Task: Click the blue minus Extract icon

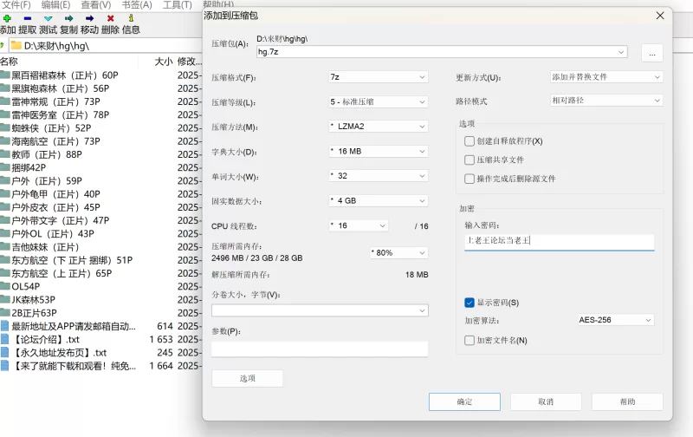Action: tap(28, 18)
